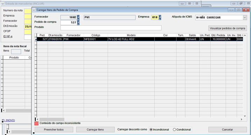Viewport: 251px width, 135px height.
Task: Click into the Produto text field
Action: (111, 28)
